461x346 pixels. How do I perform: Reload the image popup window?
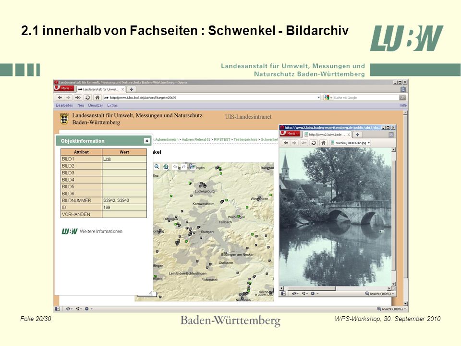[x=314, y=143]
